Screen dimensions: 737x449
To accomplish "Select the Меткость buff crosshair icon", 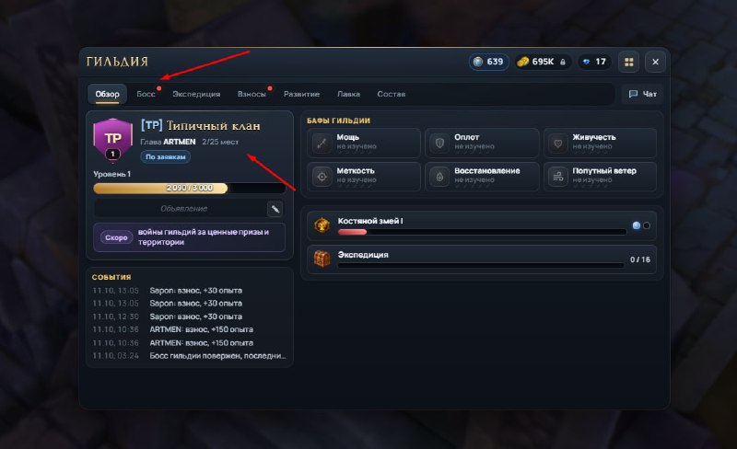I will pos(322,177).
